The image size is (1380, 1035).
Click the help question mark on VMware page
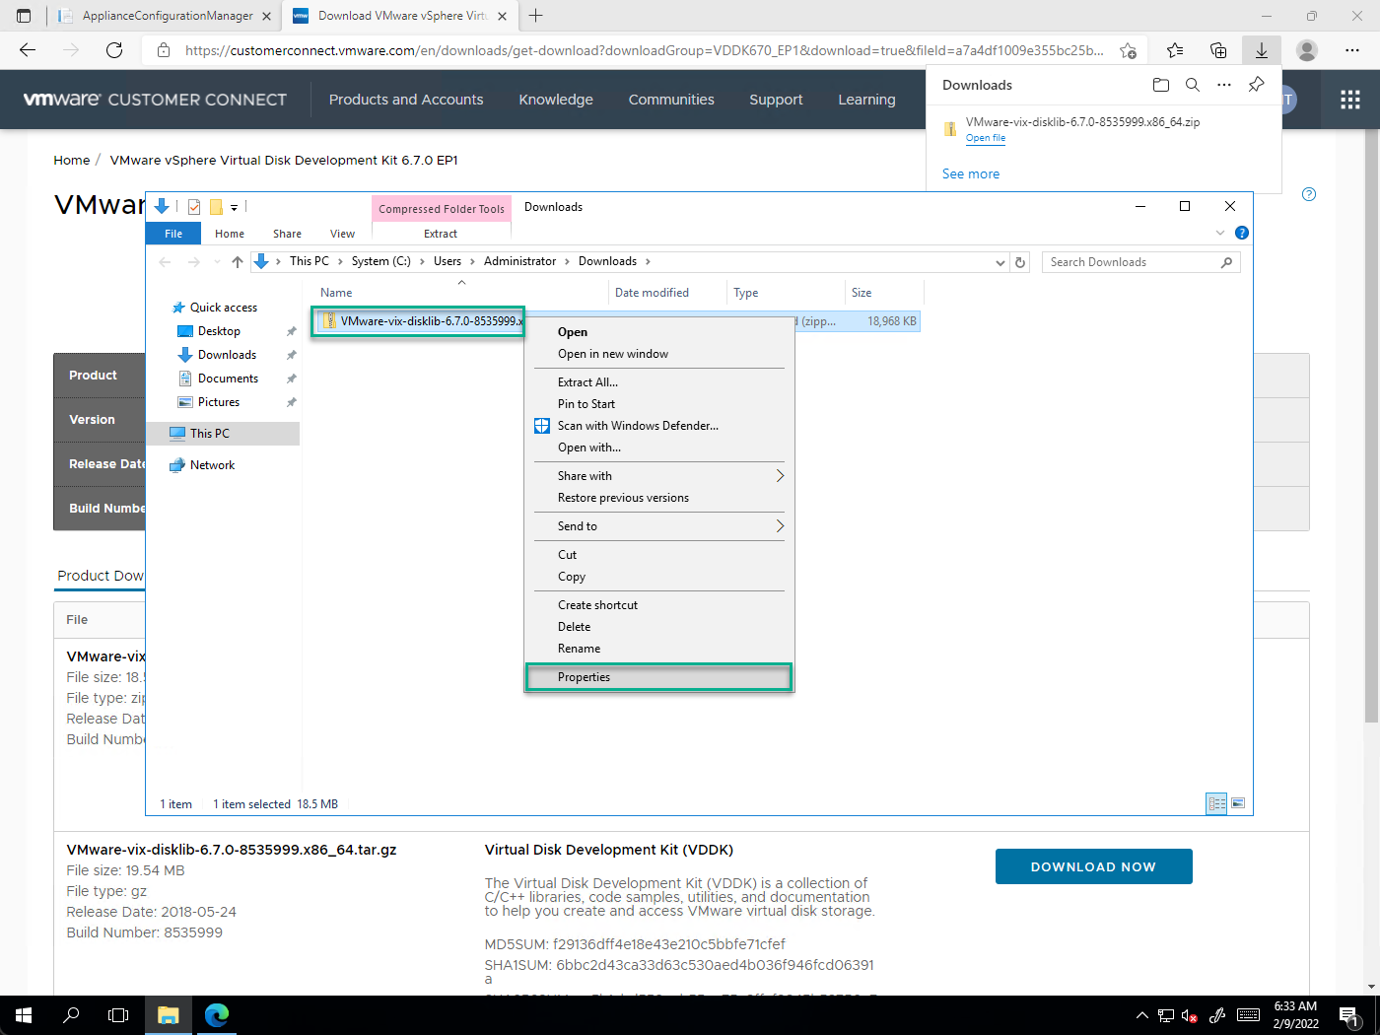pos(1309,194)
